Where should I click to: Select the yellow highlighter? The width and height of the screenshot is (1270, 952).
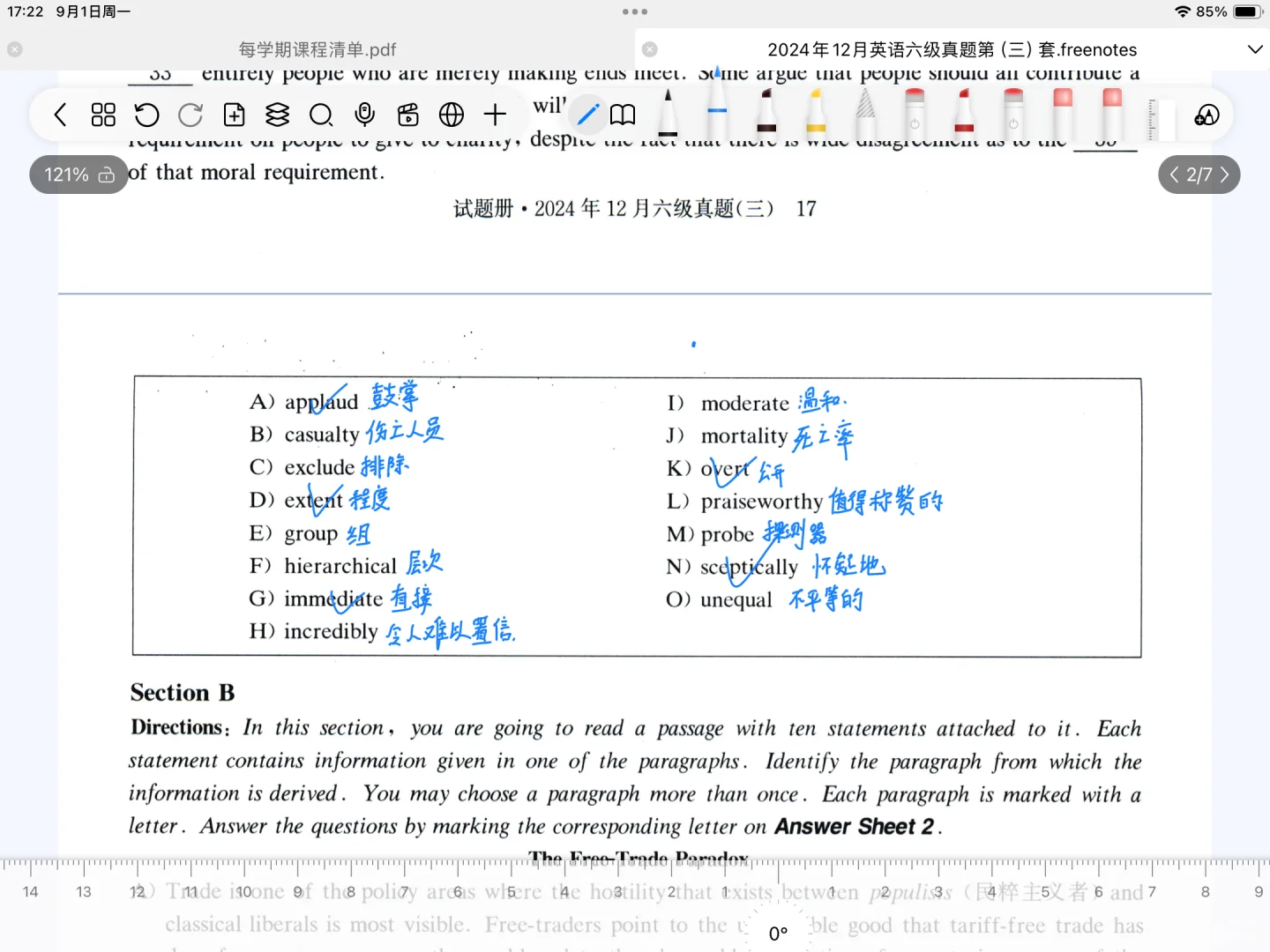click(x=816, y=113)
